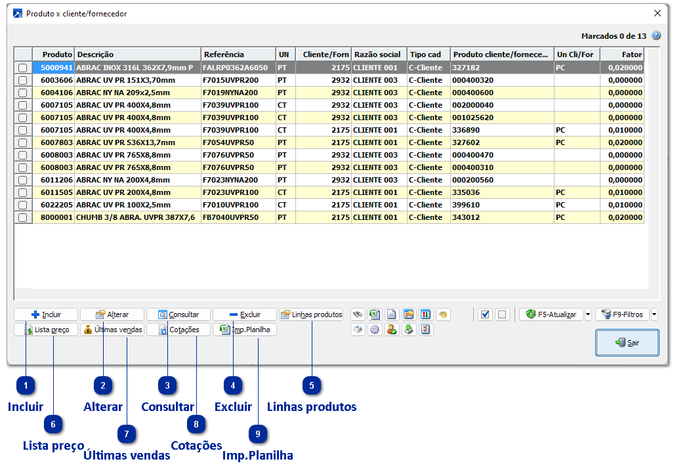Click the binoculars search icon
The height and width of the screenshot is (474, 674).
358,314
